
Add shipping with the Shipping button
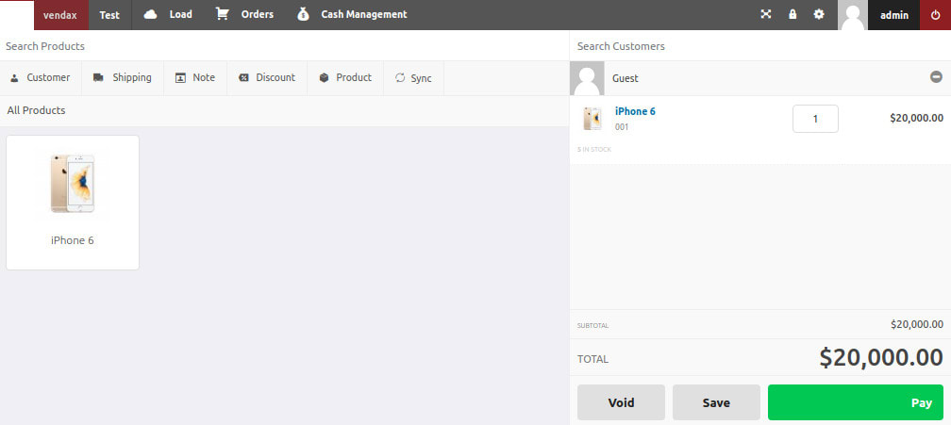tap(123, 78)
